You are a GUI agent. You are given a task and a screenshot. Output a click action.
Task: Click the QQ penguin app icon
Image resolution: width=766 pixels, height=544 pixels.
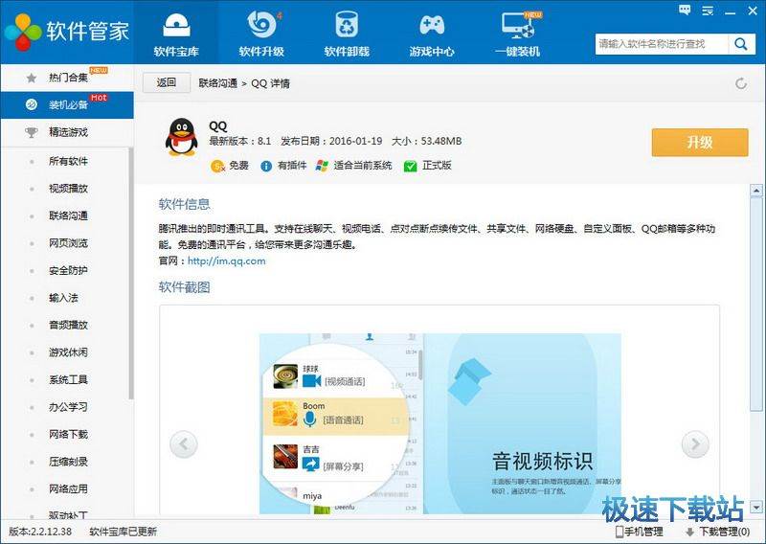click(179, 139)
